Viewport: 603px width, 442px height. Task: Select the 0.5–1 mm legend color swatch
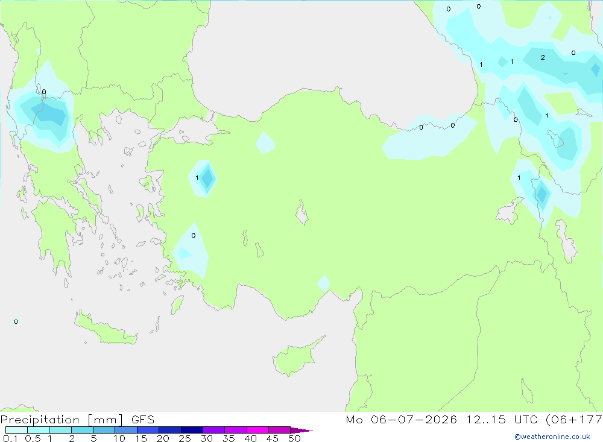(x=38, y=430)
